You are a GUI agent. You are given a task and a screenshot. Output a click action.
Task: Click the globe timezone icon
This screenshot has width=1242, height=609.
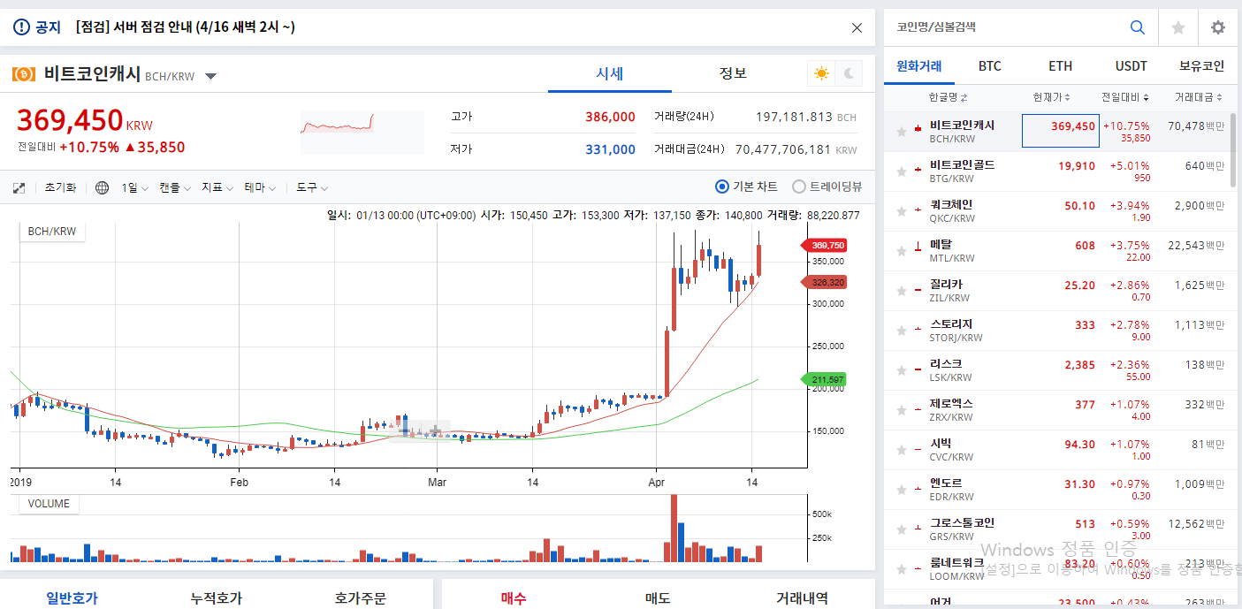(103, 187)
